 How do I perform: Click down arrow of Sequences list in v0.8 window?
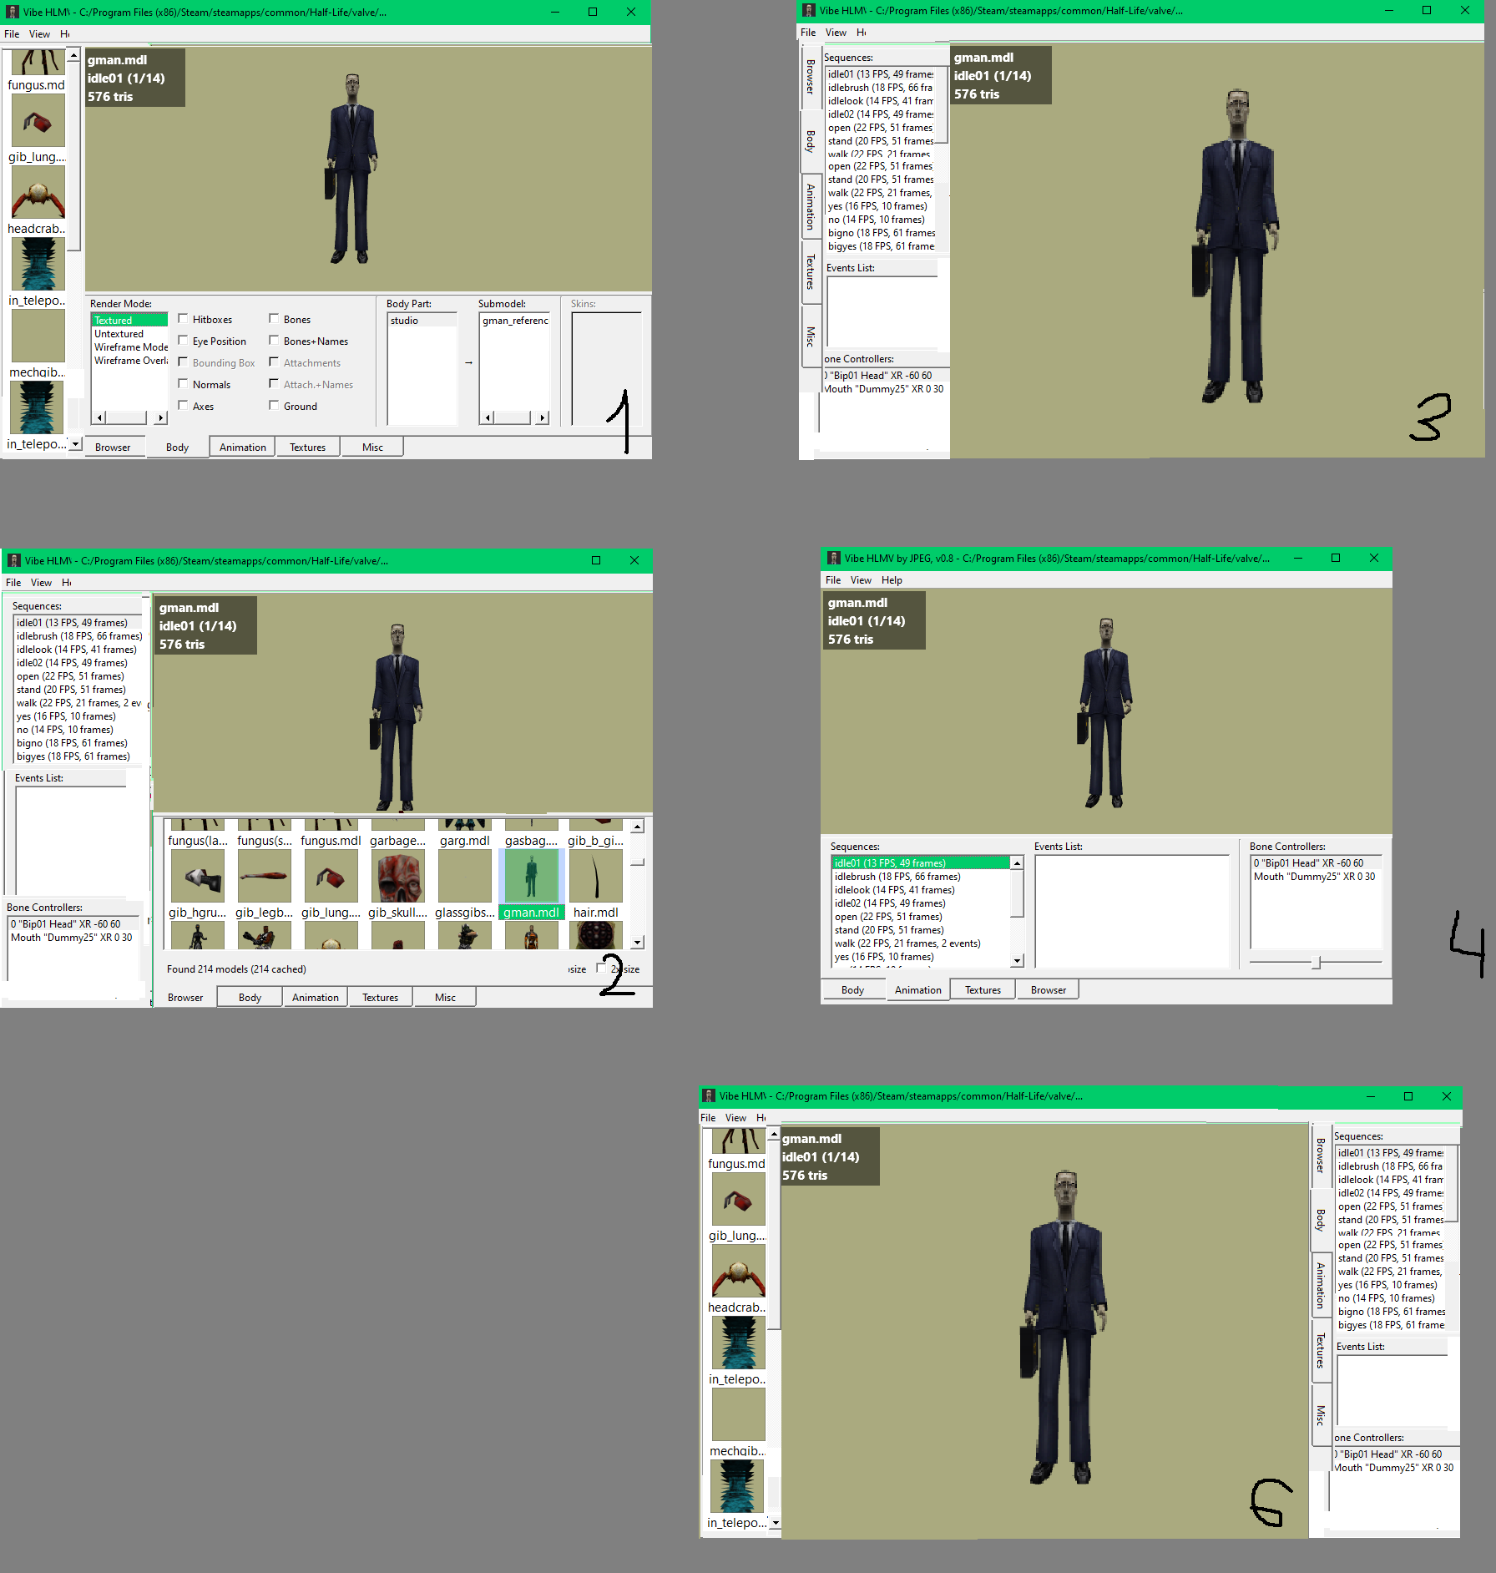pyautogui.click(x=1017, y=961)
